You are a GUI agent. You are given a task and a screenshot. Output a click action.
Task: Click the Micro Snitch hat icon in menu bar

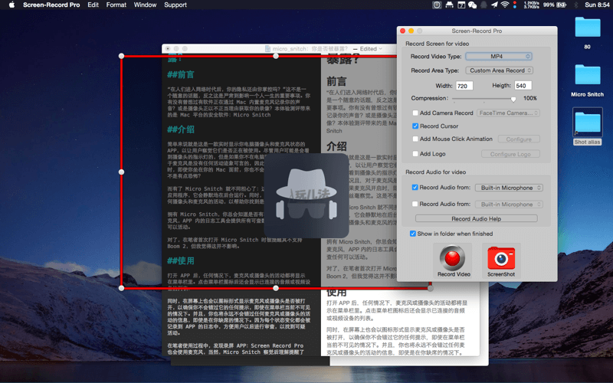click(x=449, y=5)
